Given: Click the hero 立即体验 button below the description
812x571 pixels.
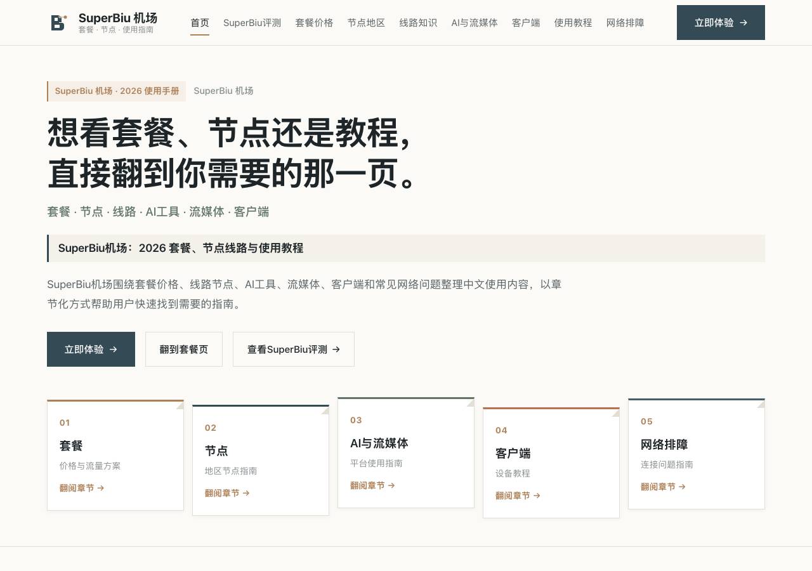Looking at the screenshot, I should pyautogui.click(x=91, y=349).
